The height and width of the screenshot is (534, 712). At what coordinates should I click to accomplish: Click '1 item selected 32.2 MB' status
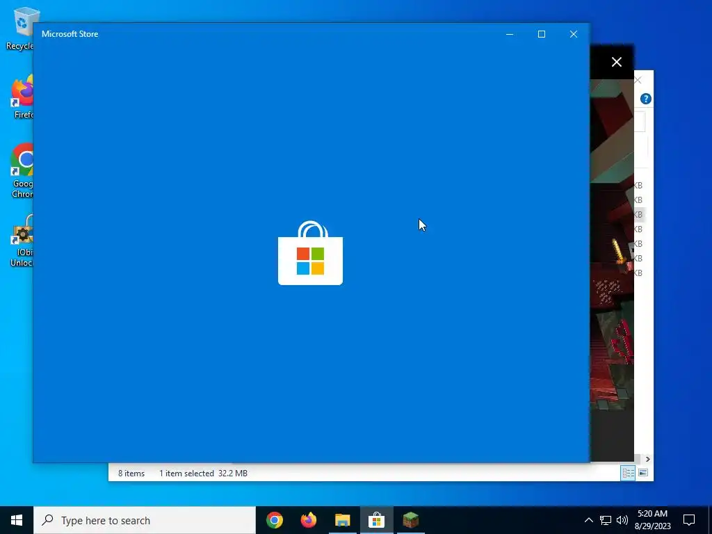click(x=203, y=473)
